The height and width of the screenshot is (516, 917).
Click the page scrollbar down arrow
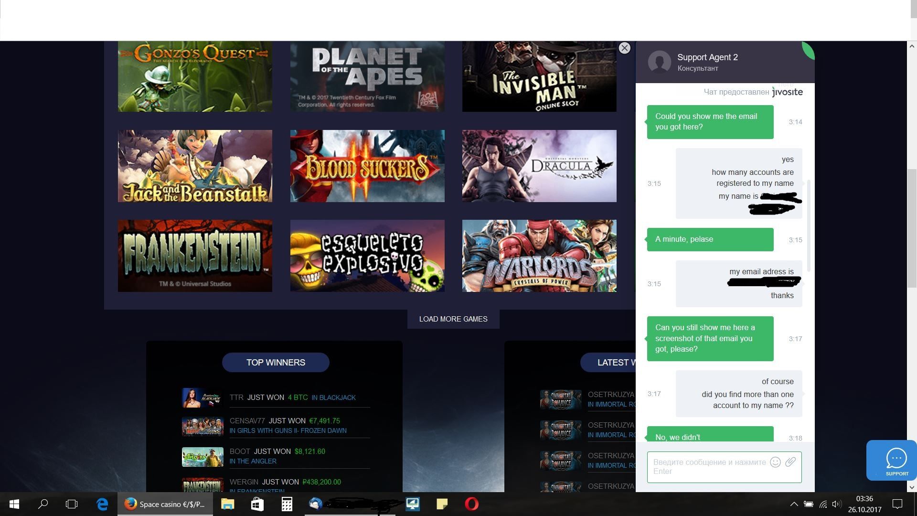coord(912,487)
